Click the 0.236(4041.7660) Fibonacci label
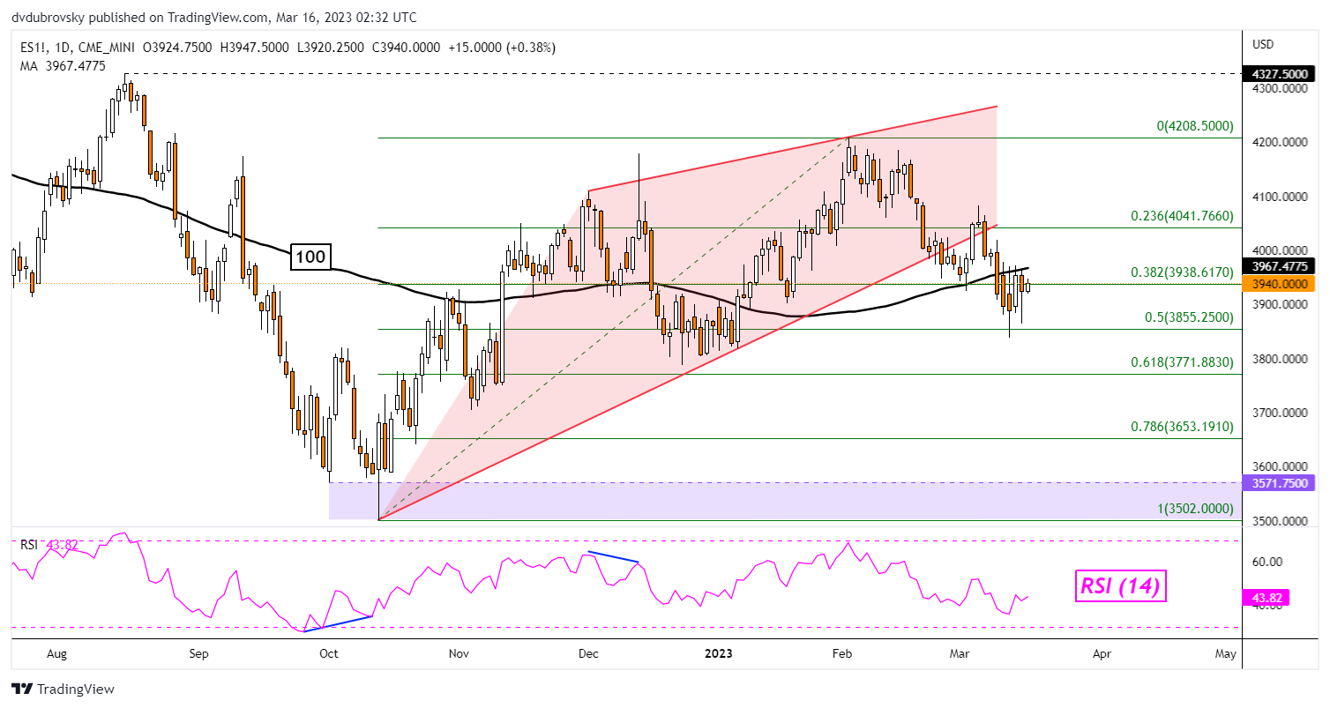This screenshot has width=1330, height=708. coord(1183,216)
